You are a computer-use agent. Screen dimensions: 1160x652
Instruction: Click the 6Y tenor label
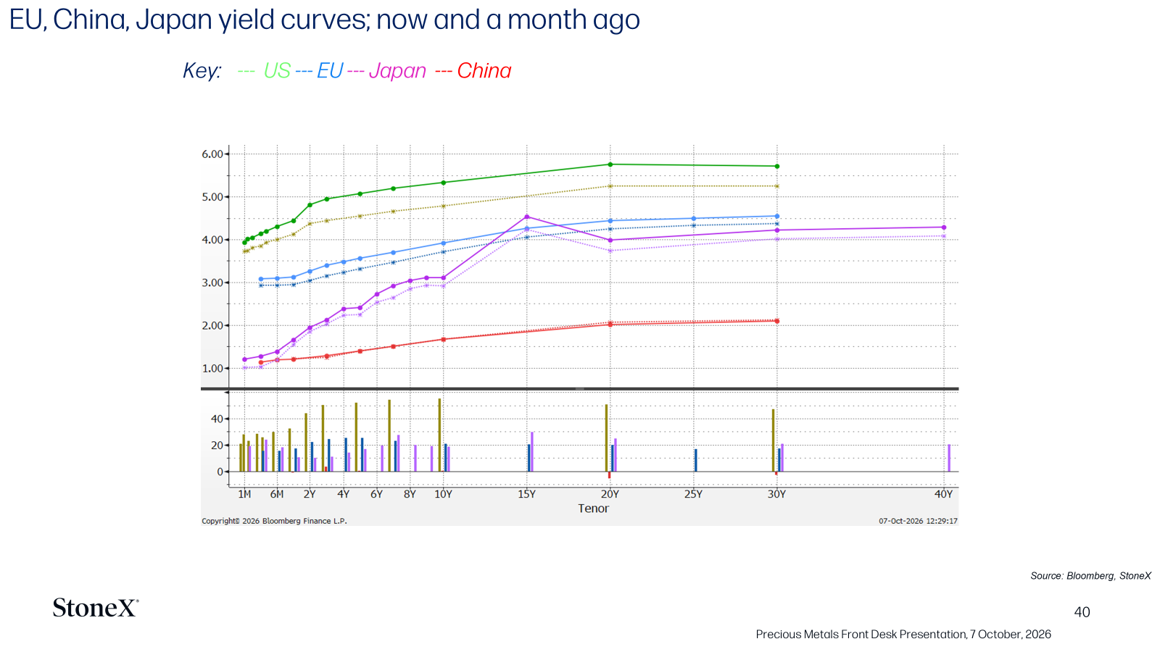pos(376,494)
